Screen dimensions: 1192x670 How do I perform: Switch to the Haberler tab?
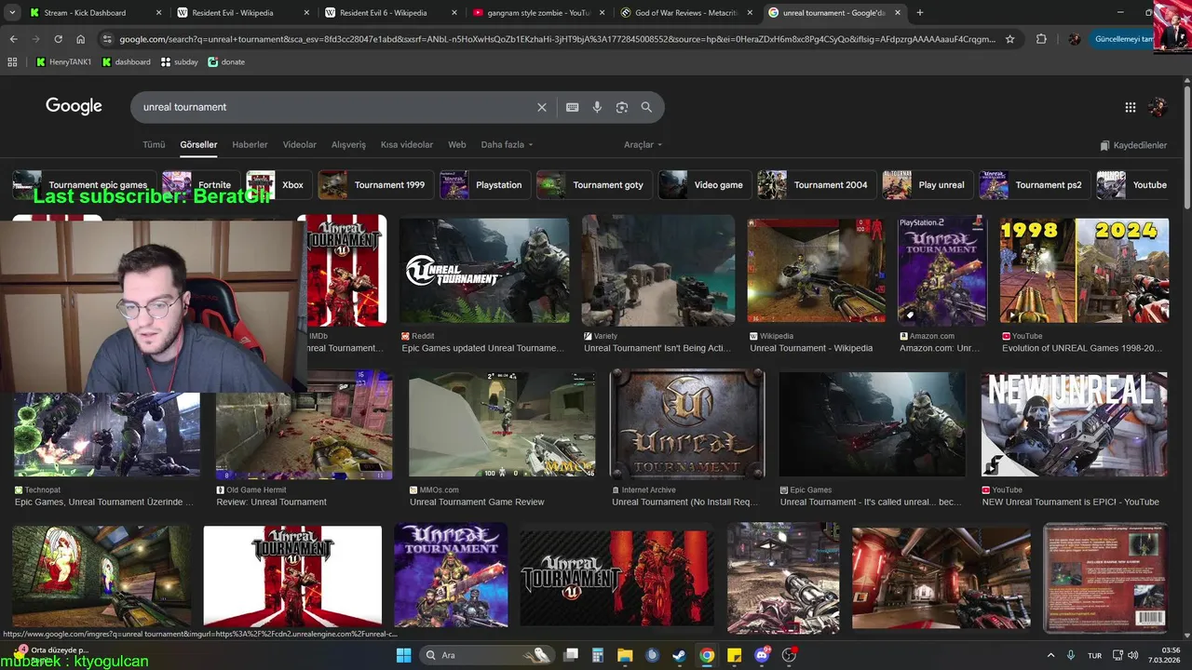point(250,145)
